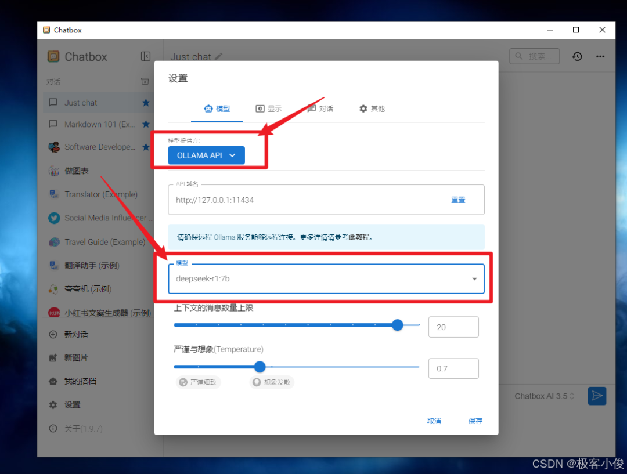Start a 新对话 with plus icon
Screen dimensions: 627x474
pos(53,334)
